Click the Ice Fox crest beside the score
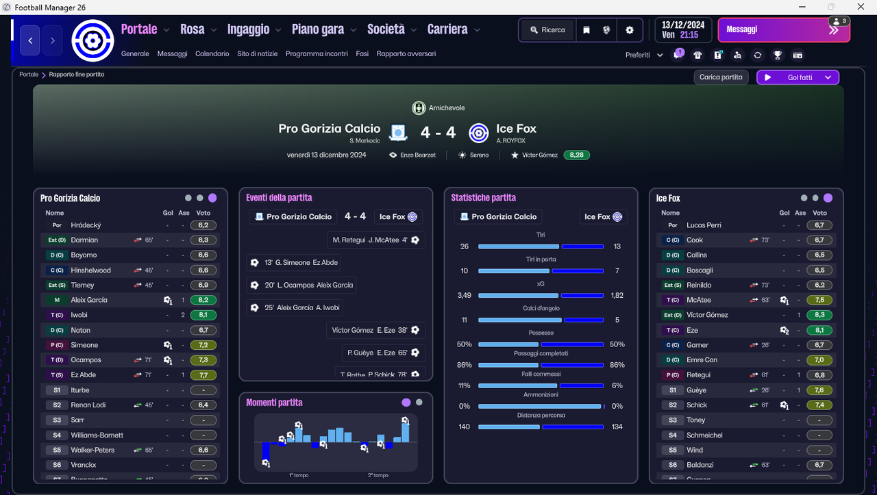 click(x=478, y=132)
